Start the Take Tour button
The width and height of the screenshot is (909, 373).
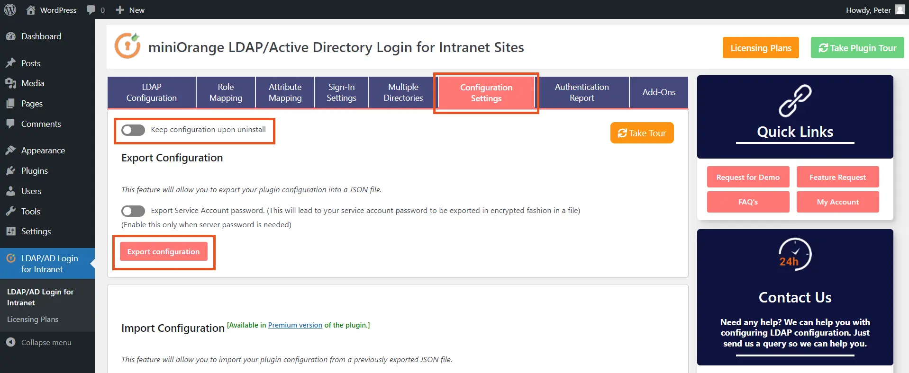click(x=642, y=133)
